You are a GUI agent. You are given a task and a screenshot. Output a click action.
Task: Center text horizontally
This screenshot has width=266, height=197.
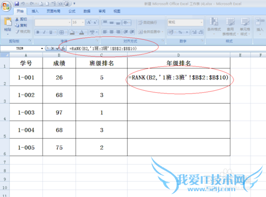click(x=112, y=32)
